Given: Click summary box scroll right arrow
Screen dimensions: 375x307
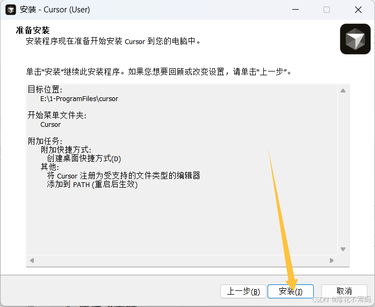Looking at the screenshot, I should tap(331, 260).
